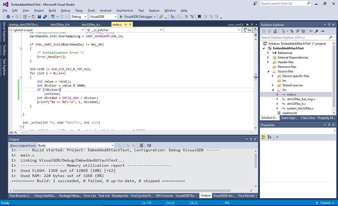338x206 pixels.
Task: Click the Output panel vertical scrollbar
Action: click(x=256, y=161)
